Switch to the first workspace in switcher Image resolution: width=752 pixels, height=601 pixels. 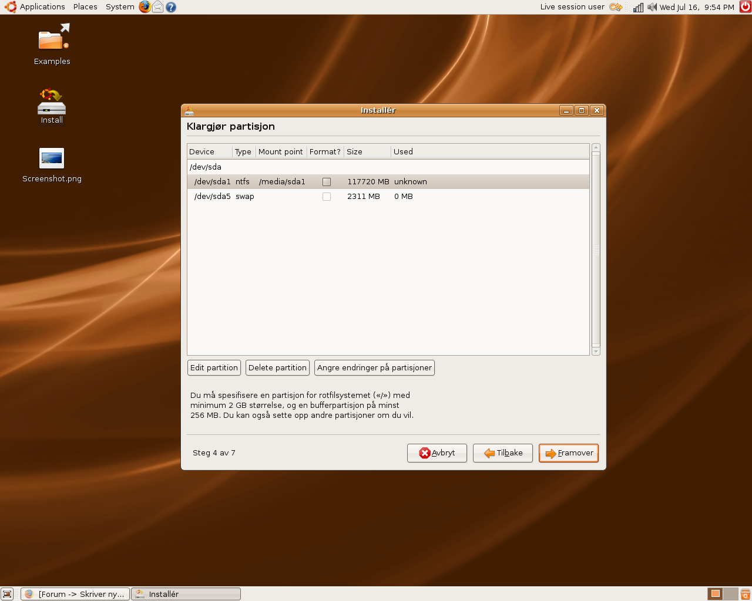pos(715,594)
